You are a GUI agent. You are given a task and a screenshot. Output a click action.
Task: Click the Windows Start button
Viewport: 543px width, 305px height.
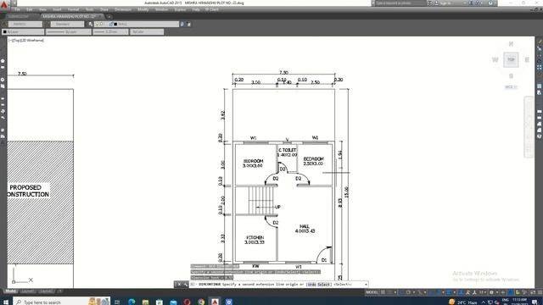pyautogui.click(x=6, y=302)
